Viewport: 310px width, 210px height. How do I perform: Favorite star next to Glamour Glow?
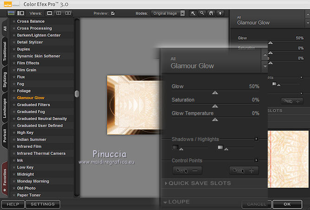click(x=14, y=98)
